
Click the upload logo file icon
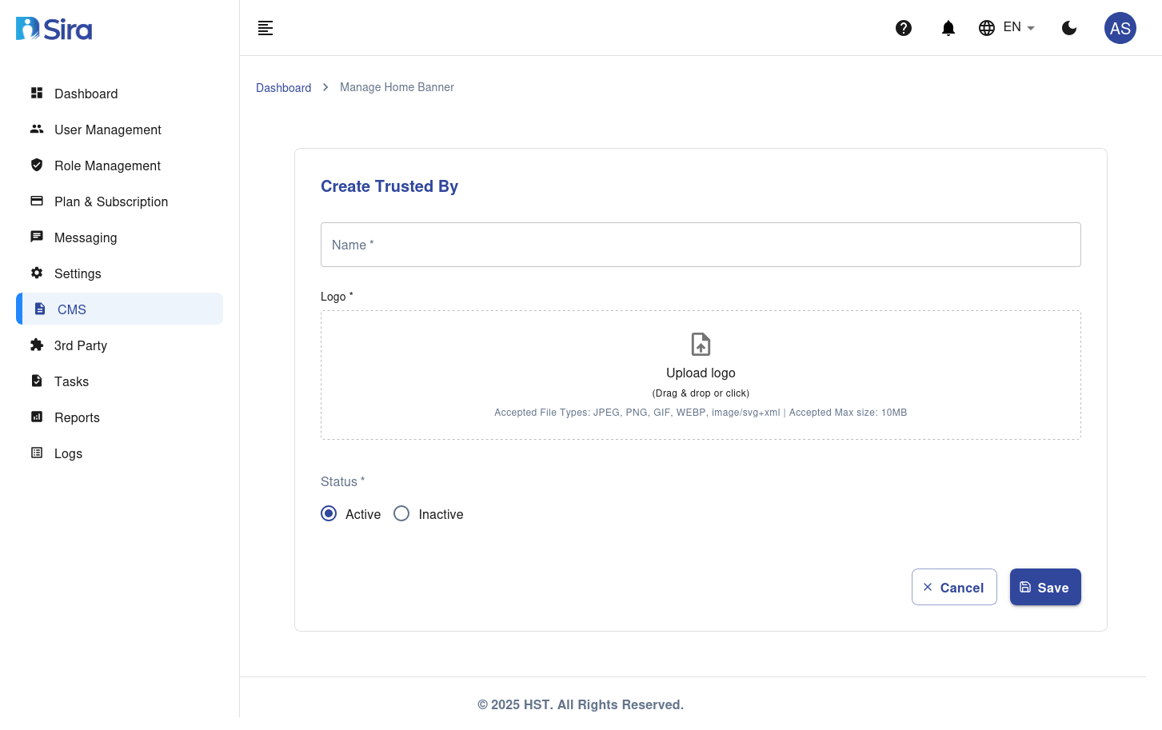(701, 345)
